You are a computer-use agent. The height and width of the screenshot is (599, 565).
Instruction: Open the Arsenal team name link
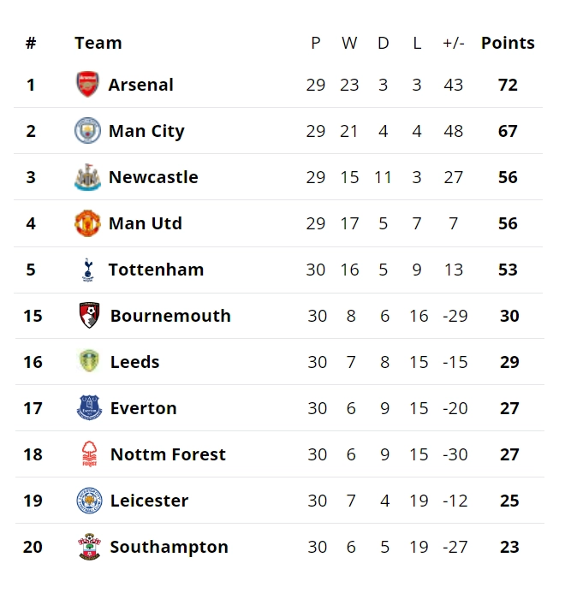point(140,85)
